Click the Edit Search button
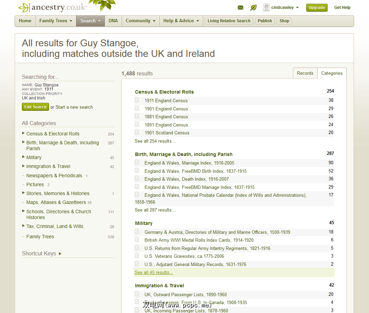The width and height of the screenshot is (369, 313). [35, 107]
